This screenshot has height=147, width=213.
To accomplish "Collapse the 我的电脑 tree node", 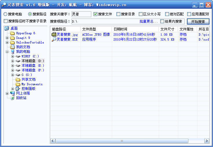I will pos(7,52).
